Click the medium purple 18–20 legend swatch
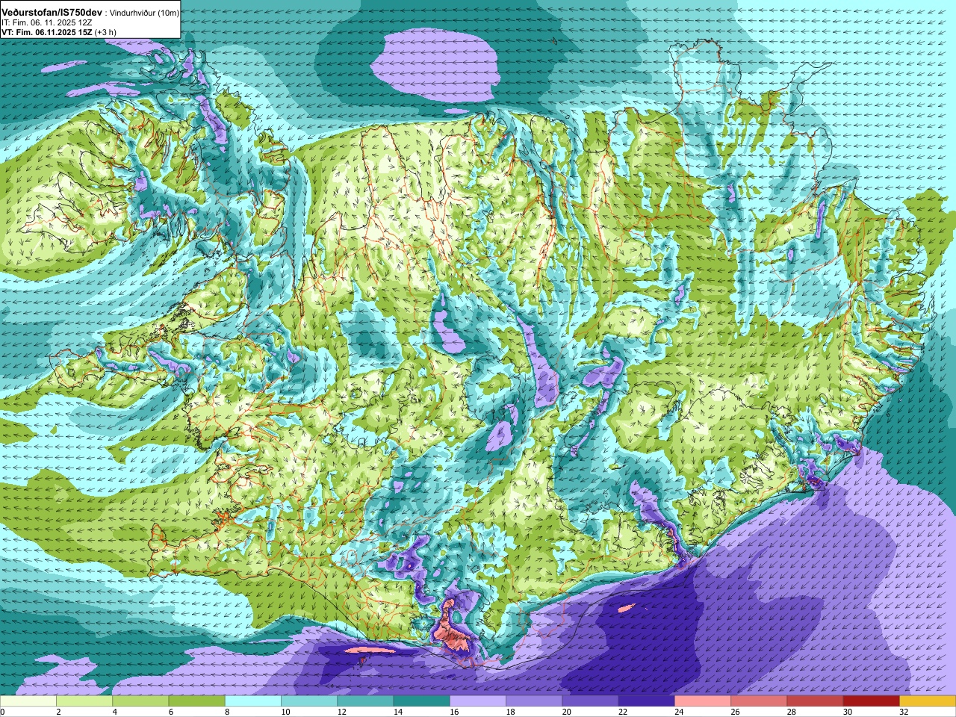This screenshot has height=717, width=956. [534, 701]
